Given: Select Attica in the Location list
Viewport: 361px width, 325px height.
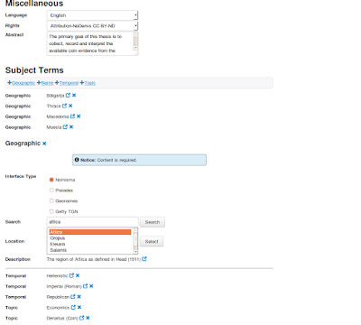Looking at the screenshot, I should pyautogui.click(x=90, y=232).
